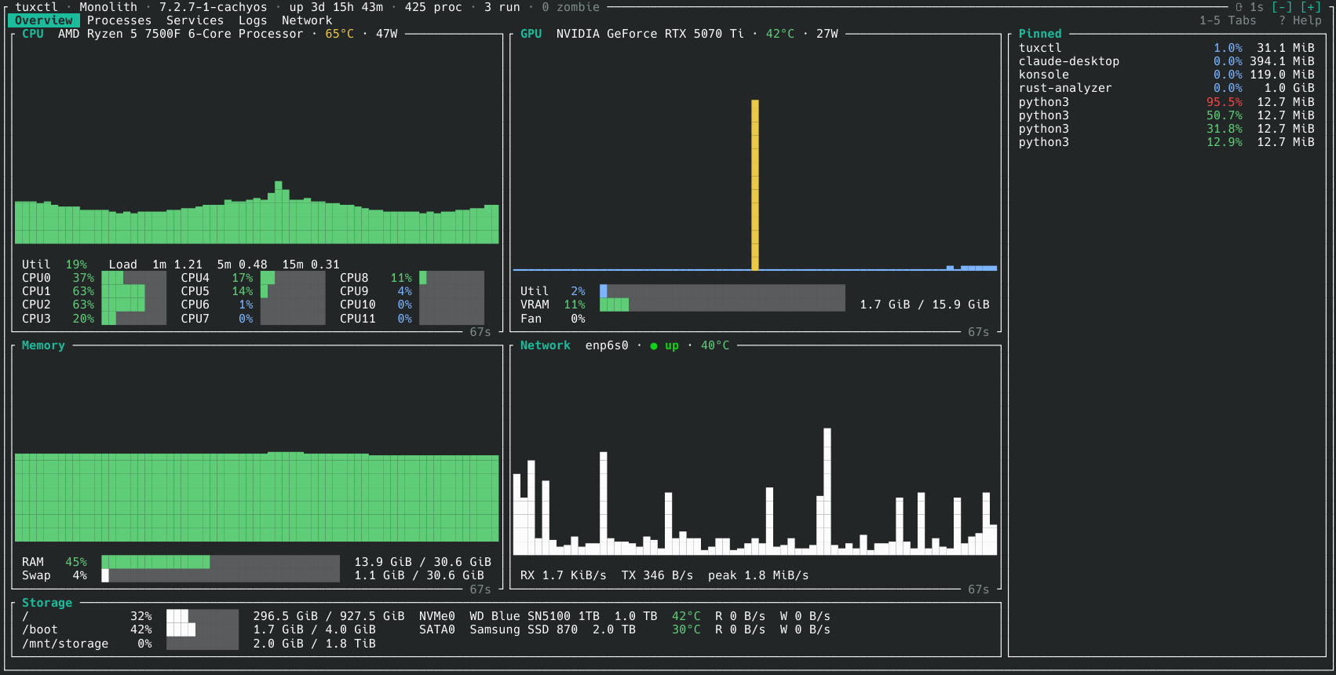
Task: Select the Logs tab
Action: 253,20
